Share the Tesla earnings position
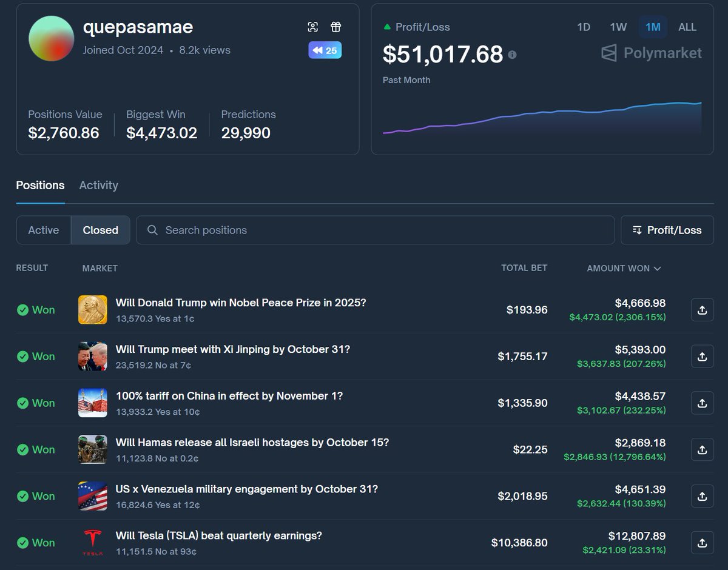Viewport: 728px width, 570px height. [x=702, y=543]
